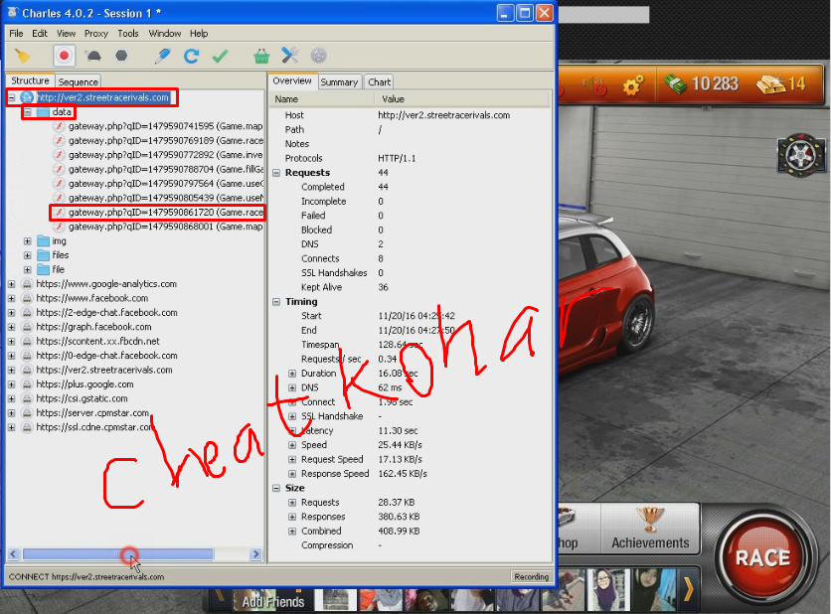
Task: Expand the Combined size row
Action: pos(292,531)
